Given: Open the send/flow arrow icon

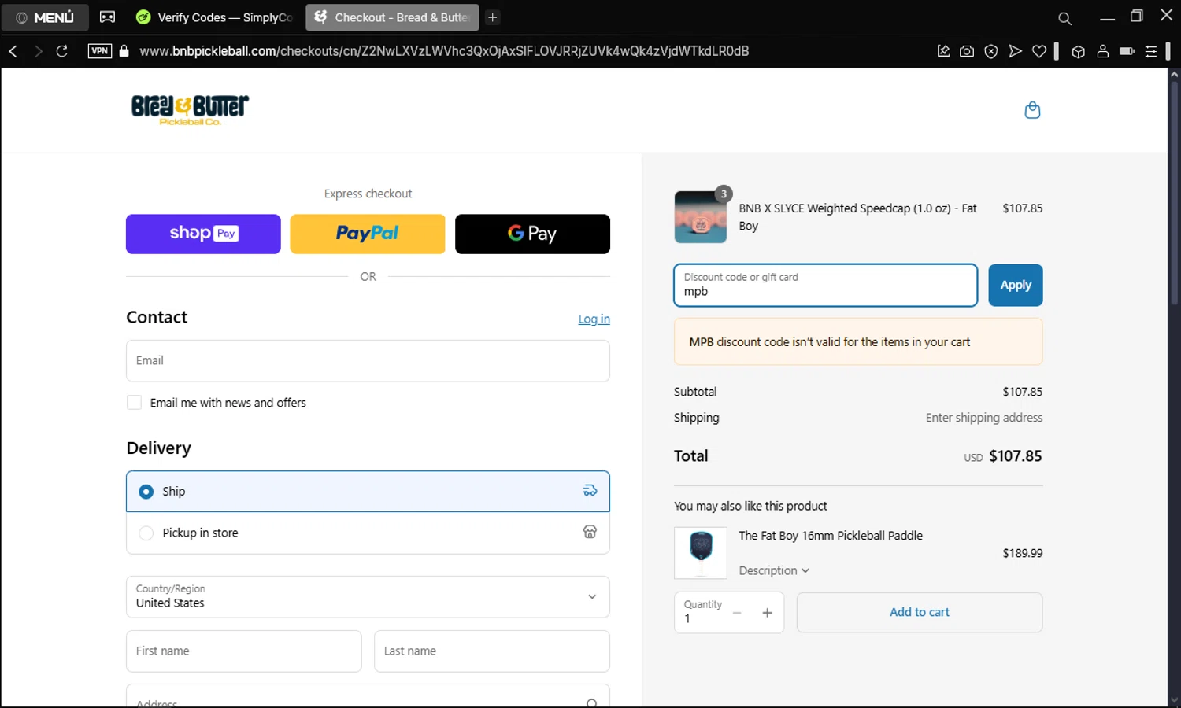Looking at the screenshot, I should click(x=1016, y=51).
